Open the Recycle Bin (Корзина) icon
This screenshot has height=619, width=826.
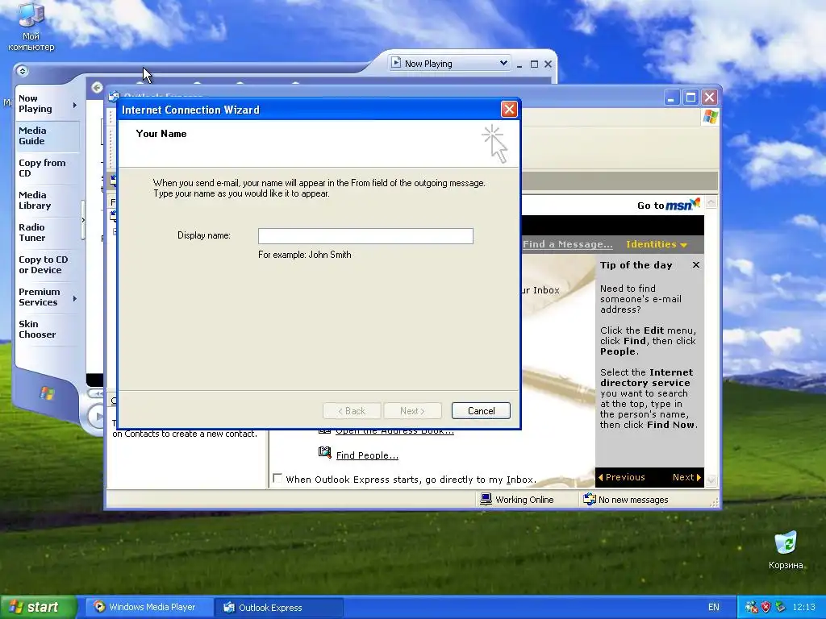(x=786, y=550)
